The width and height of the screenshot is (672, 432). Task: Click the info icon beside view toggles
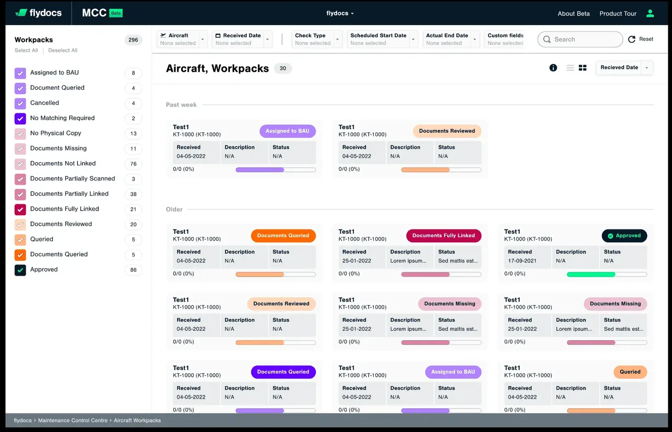coord(553,68)
